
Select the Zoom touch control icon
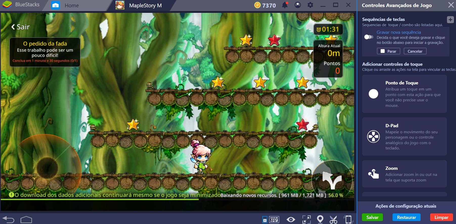[373, 174]
